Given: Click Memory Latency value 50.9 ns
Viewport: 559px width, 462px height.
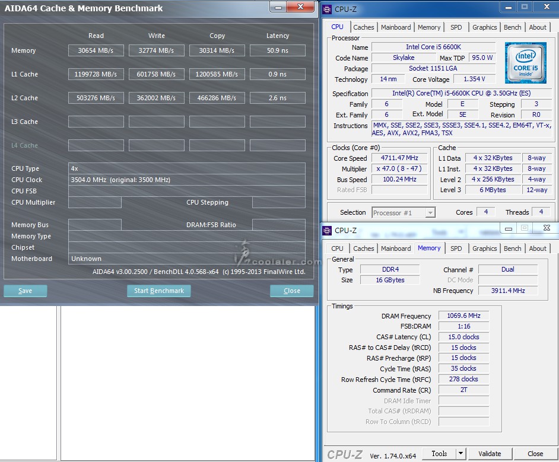Looking at the screenshot, I should 277,50.
